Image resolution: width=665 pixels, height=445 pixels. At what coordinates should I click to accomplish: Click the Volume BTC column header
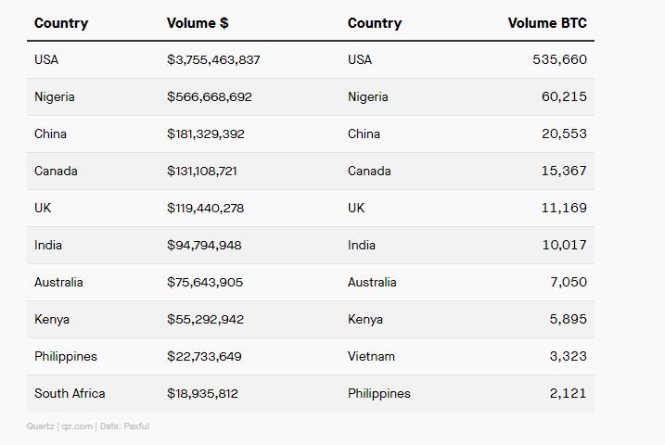click(547, 23)
